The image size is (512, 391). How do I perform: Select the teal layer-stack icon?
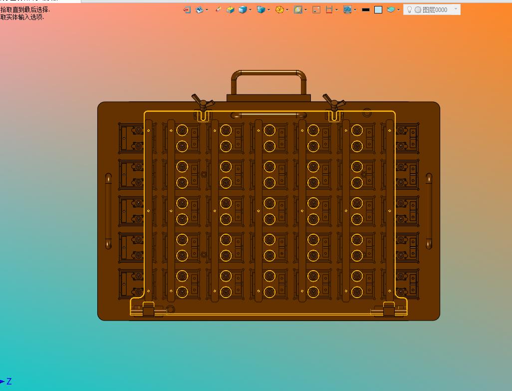pyautogui.click(x=391, y=10)
